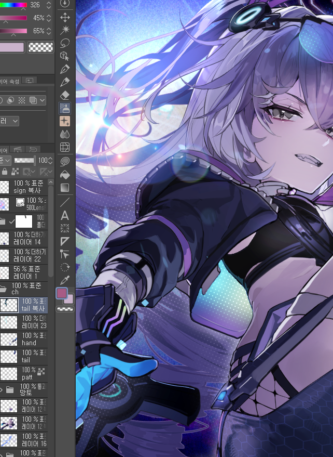The width and height of the screenshot is (333, 457).
Task: Select the Correct line control point tool
Action: point(64,254)
